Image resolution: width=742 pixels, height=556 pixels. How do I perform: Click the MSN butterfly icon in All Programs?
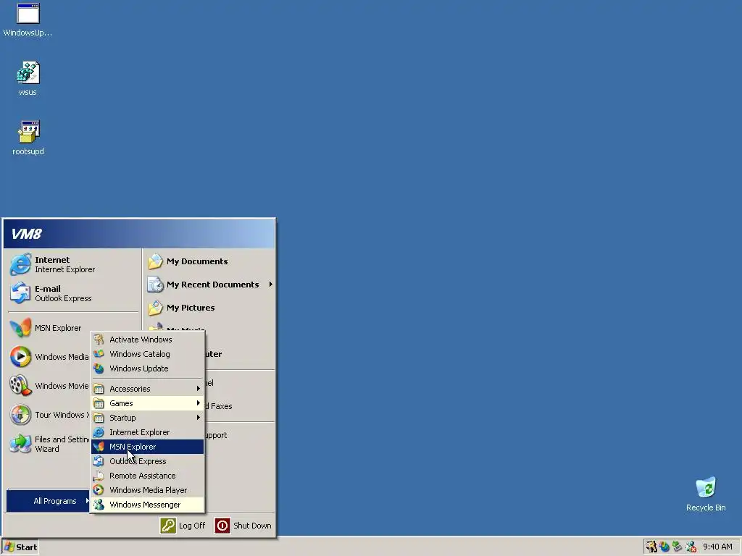[x=99, y=447]
